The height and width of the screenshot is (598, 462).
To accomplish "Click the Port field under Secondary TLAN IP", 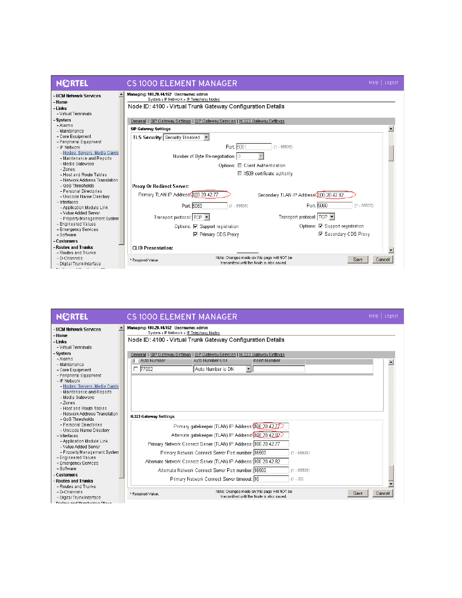I will 335,205.
